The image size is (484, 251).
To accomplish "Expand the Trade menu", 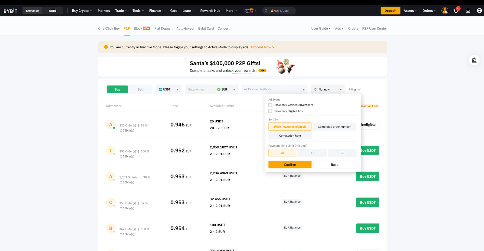I will [121, 11].
